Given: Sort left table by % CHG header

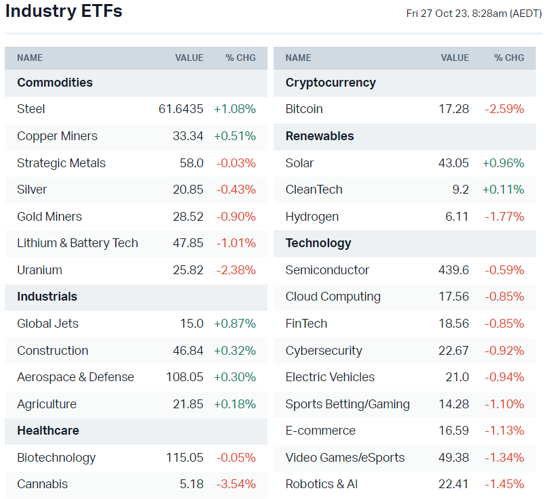Looking at the screenshot, I should pos(240,58).
